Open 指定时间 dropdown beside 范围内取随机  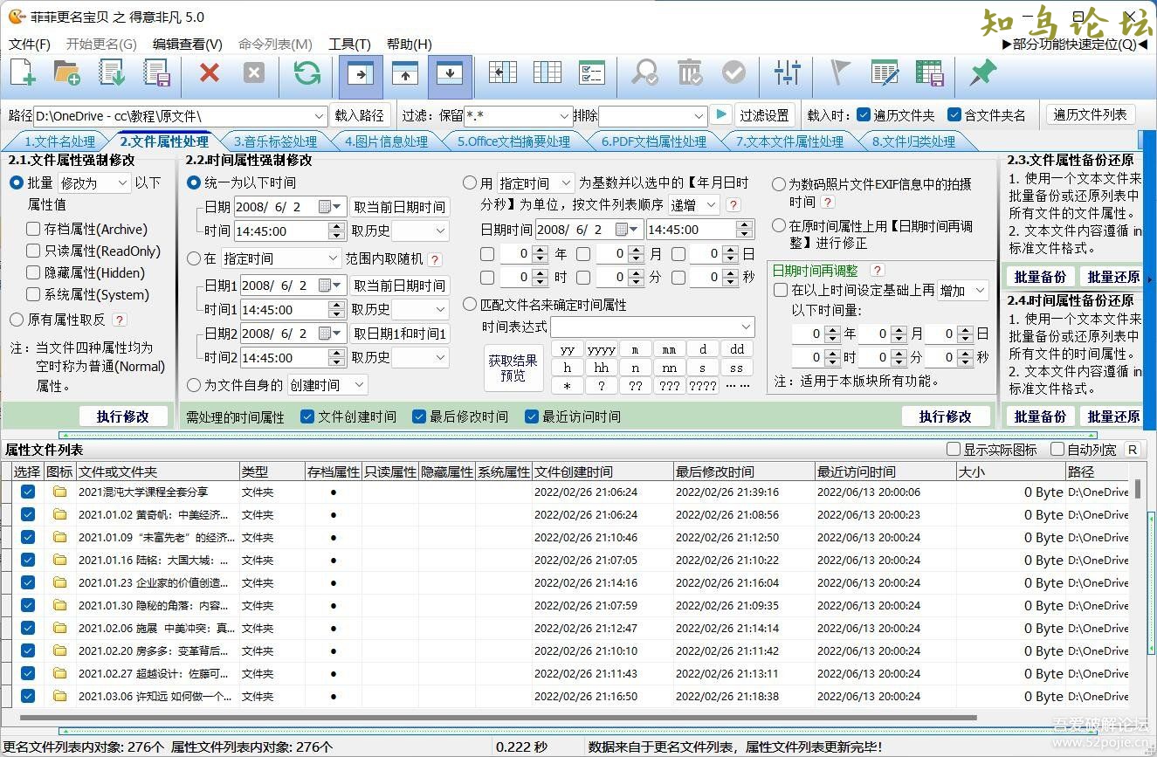point(280,258)
